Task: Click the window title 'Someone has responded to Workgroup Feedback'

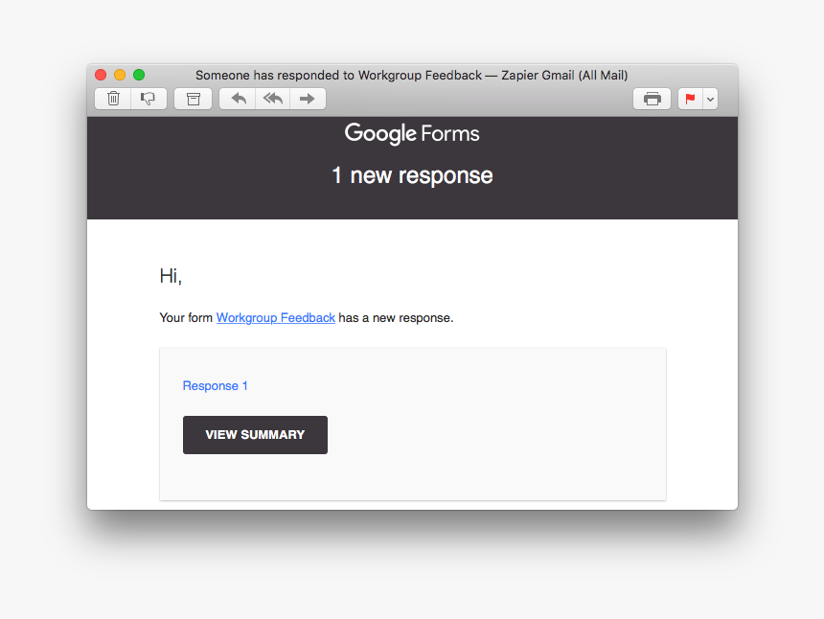Action: [338, 75]
